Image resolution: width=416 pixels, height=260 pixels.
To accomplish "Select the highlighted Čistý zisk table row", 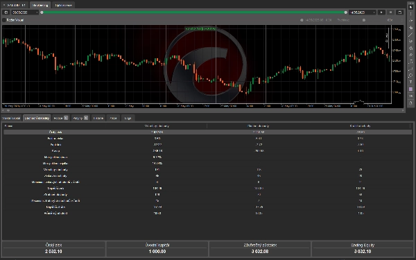I will [x=208, y=132].
